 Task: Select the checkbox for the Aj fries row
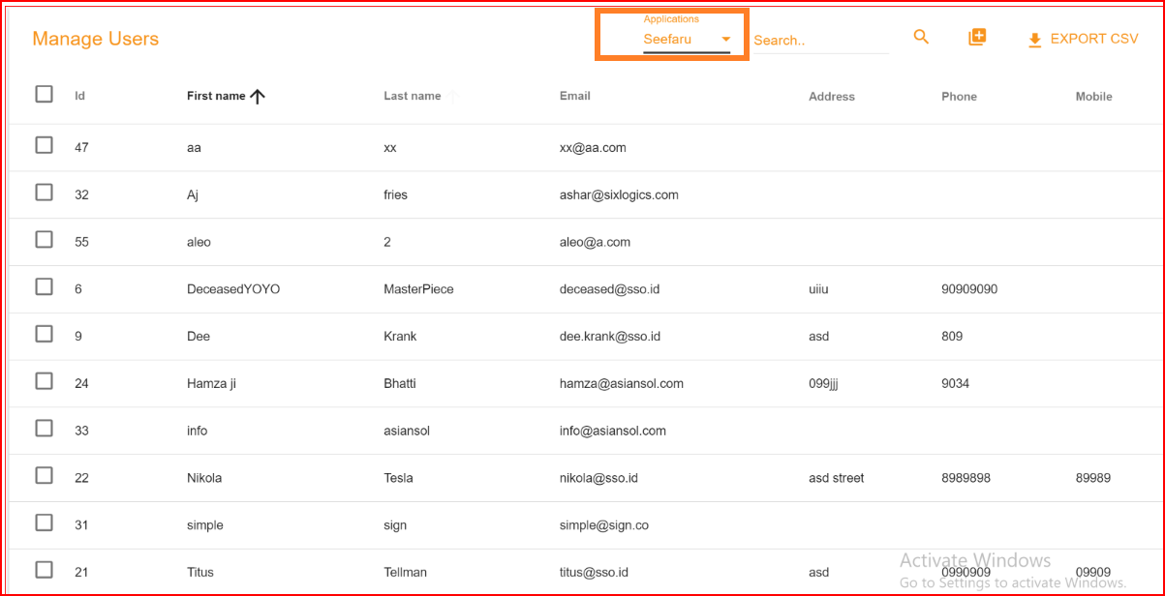click(44, 193)
